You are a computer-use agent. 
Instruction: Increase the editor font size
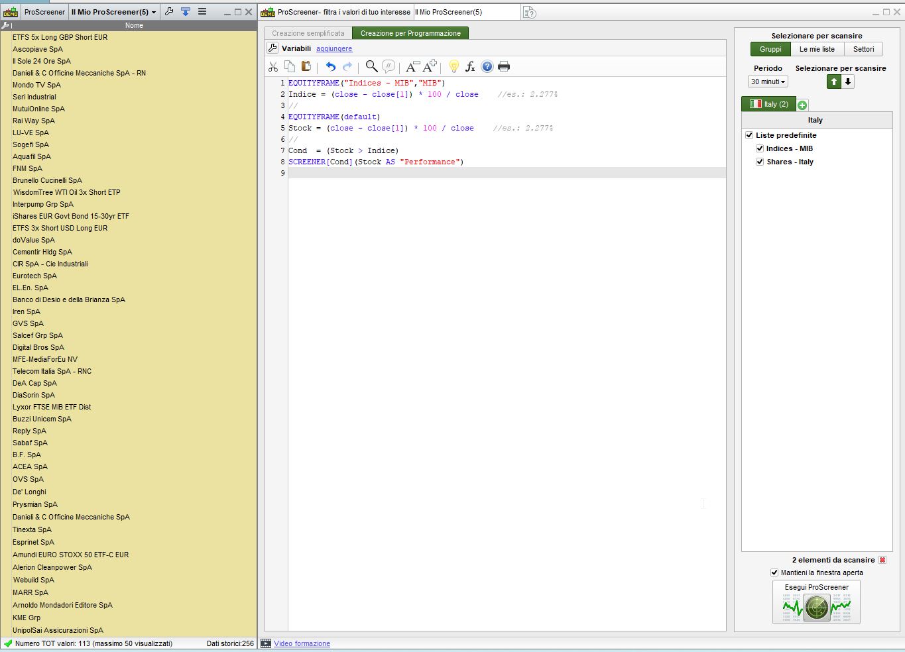(x=430, y=66)
